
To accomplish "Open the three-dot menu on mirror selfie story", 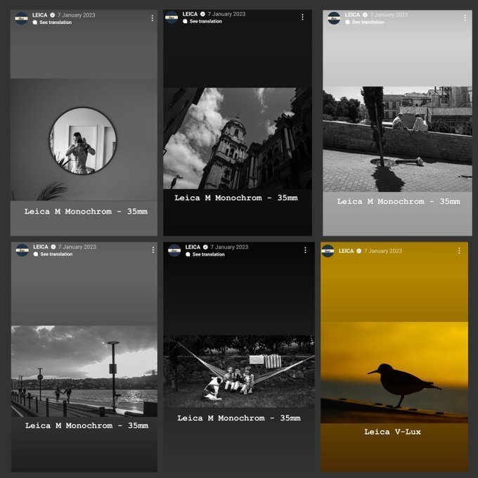I will point(152,18).
